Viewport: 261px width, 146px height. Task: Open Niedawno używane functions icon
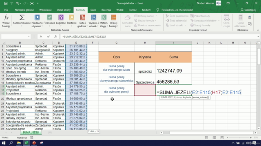click(x=37, y=17)
